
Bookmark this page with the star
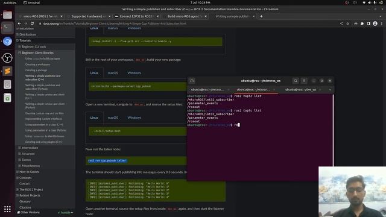347,24
